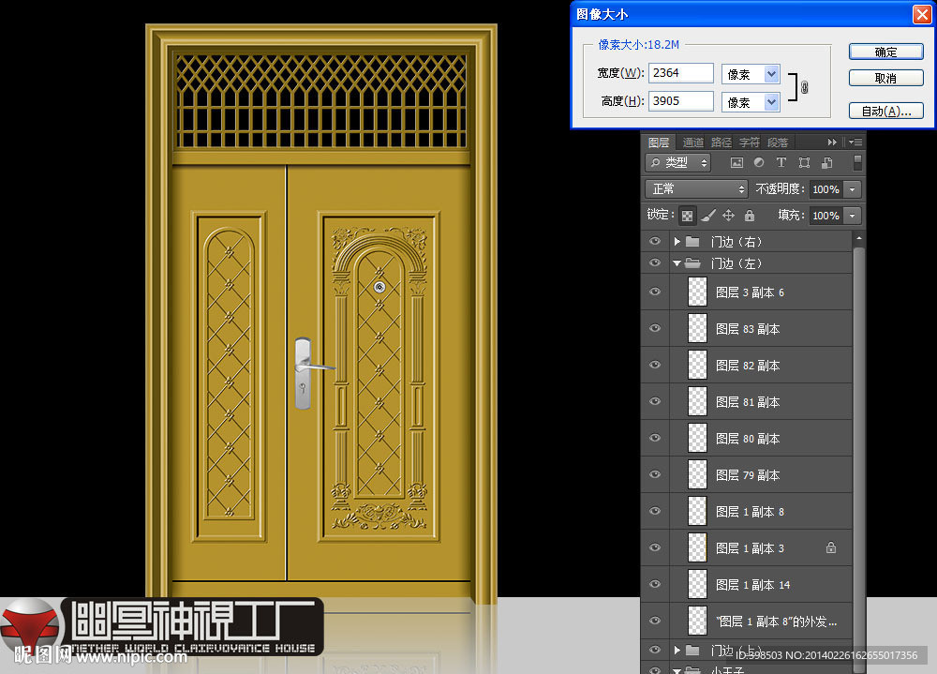Switch to the 图层 tab
This screenshot has height=674, width=937.
[x=659, y=142]
